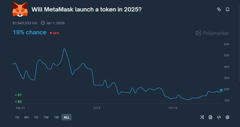Select the 6H time range
The width and height of the screenshot is (240, 127).
[26, 117]
